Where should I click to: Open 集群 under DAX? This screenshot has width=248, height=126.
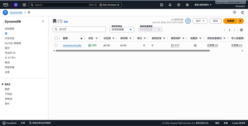(7, 89)
